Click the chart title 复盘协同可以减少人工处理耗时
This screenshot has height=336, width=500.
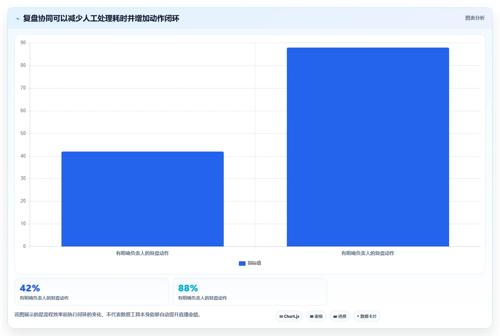pos(101,18)
